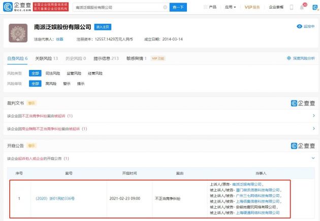This screenshot has height=221, width=320.
Task: Collapse the 起诉他人或企业的开庭公告 (1) row chevron
Action: (x=313, y=158)
